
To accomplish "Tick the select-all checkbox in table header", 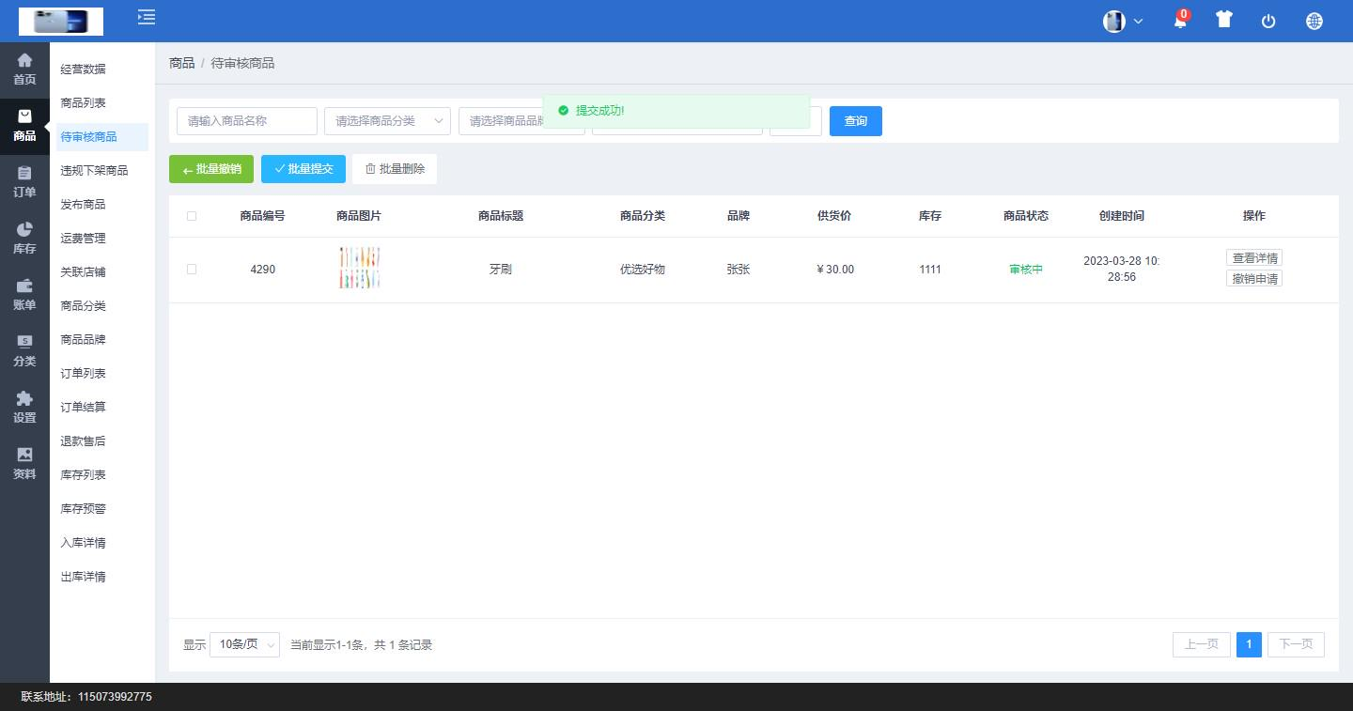I will pos(192,216).
